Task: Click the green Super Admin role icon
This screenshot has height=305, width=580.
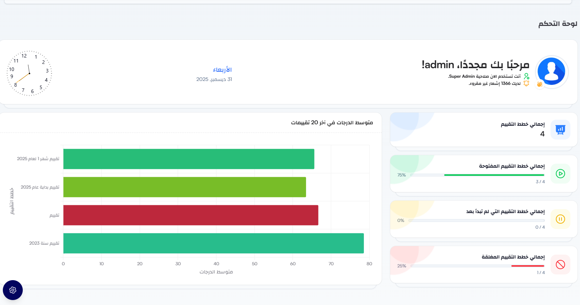Action: coord(526,76)
